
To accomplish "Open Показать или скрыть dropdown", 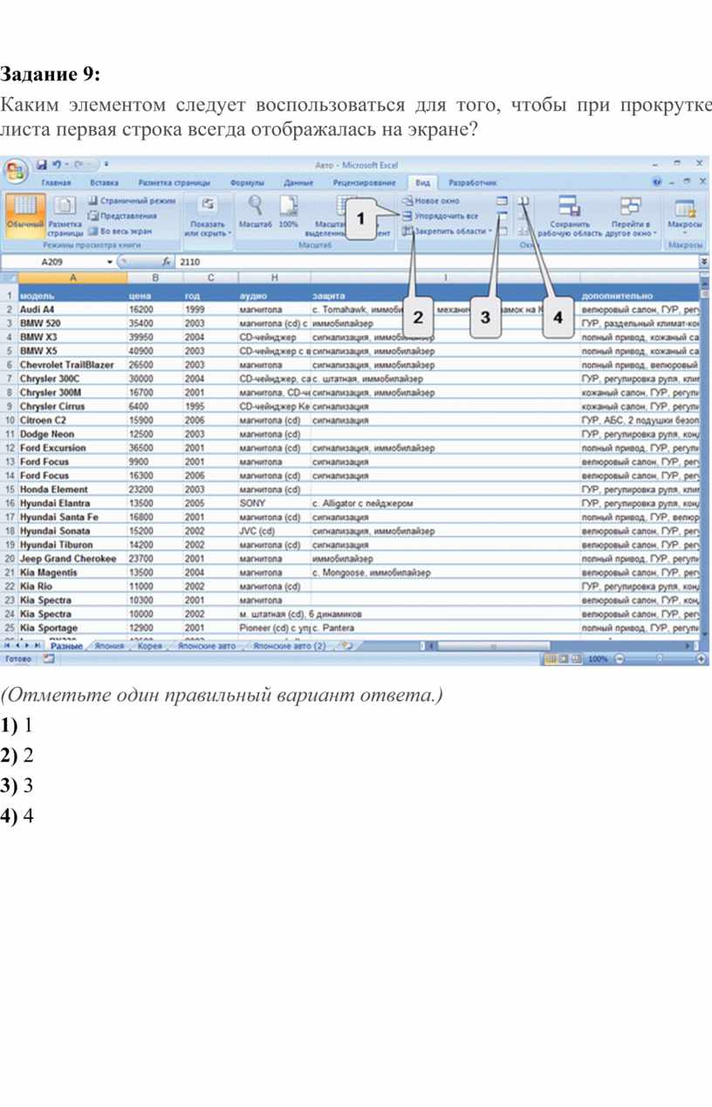I will coord(208,216).
